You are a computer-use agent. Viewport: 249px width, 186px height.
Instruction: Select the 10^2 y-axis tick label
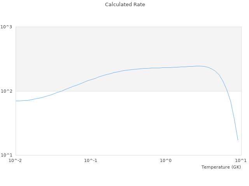tap(7, 91)
